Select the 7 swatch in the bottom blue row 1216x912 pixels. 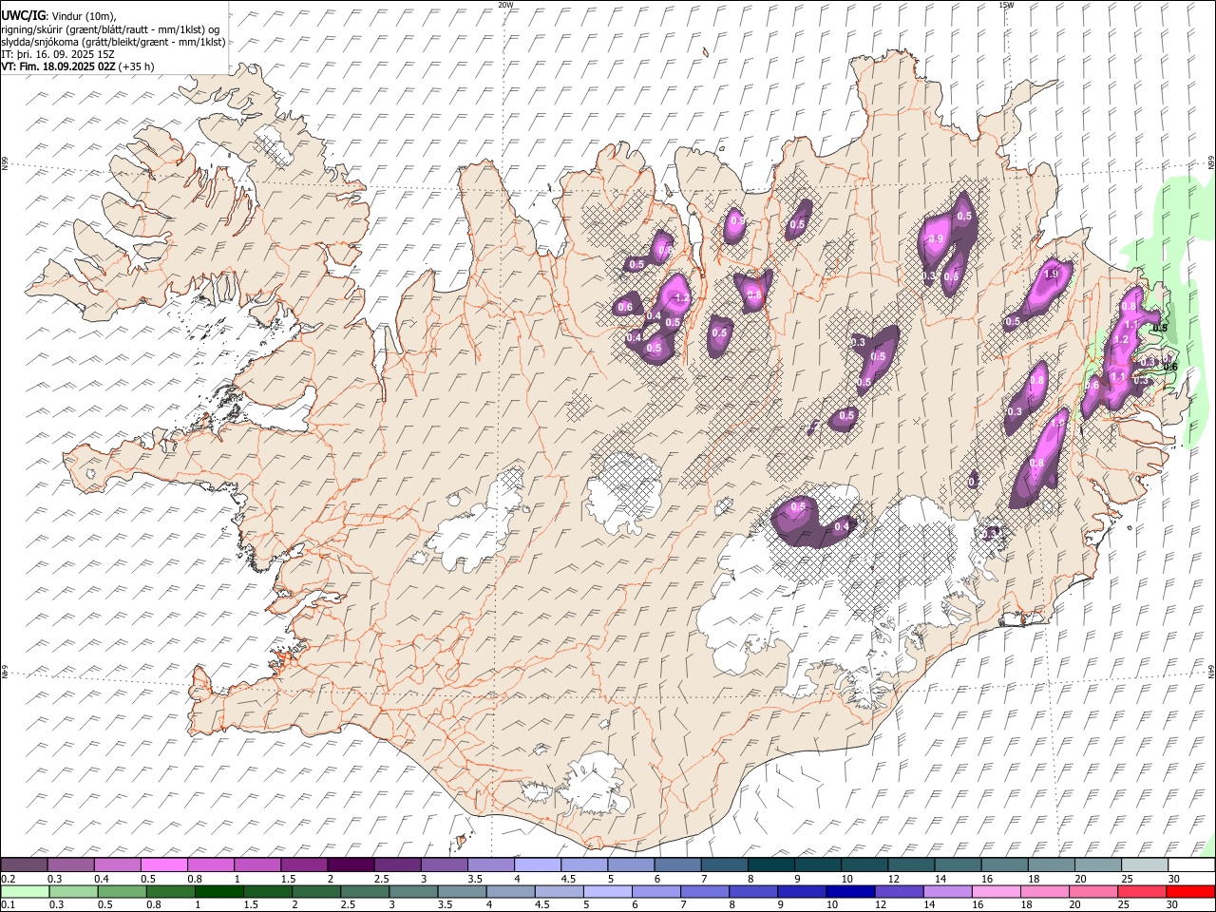704,892
